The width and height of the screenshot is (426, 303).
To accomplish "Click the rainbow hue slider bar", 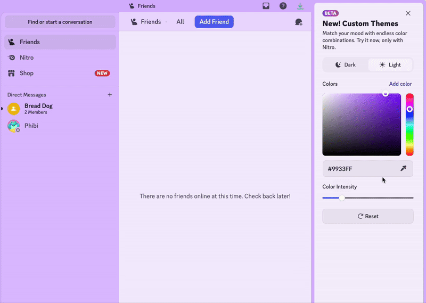I will [x=409, y=125].
